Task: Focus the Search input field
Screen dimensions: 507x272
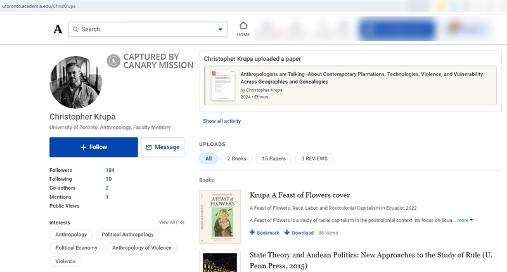Action: click(148, 29)
